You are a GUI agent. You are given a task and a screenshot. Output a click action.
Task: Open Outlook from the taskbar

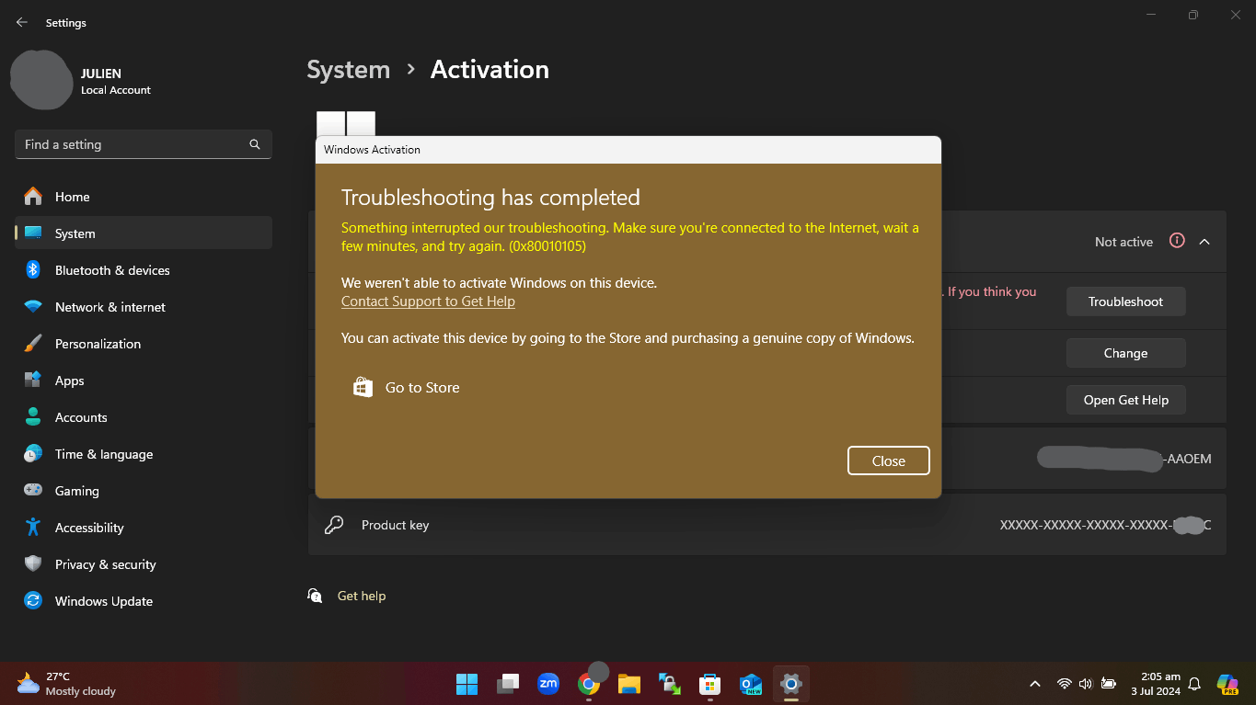pyautogui.click(x=751, y=684)
